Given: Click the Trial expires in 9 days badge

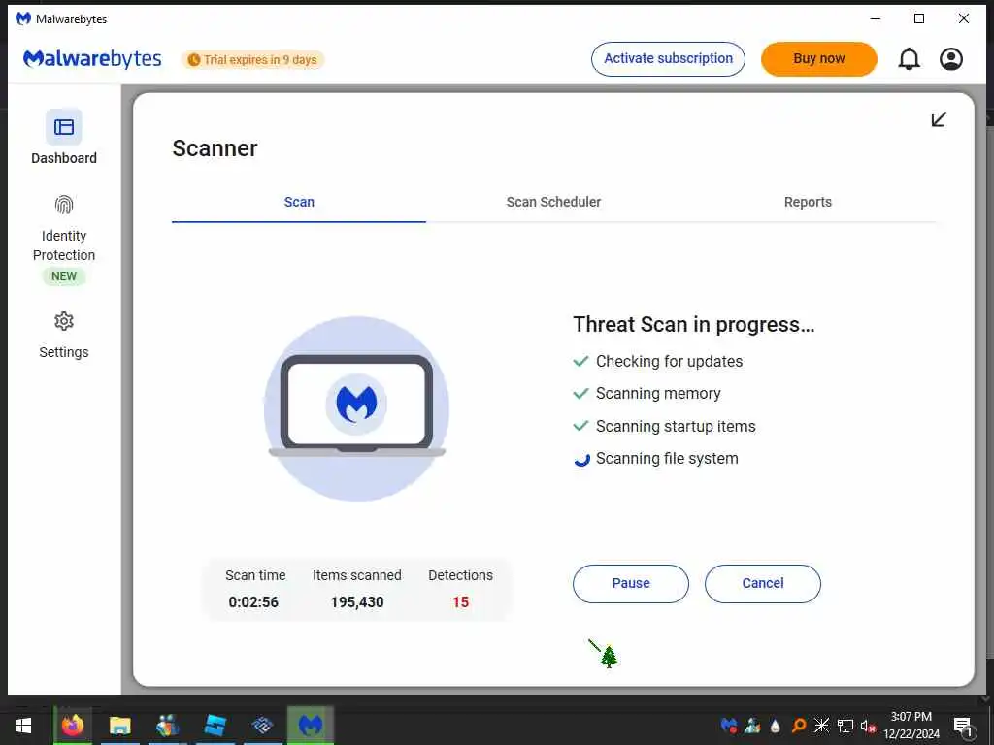Looking at the screenshot, I should (x=253, y=59).
